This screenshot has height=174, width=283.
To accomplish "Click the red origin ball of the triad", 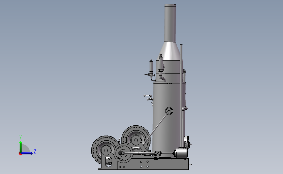I will pyautogui.click(x=20, y=154).
